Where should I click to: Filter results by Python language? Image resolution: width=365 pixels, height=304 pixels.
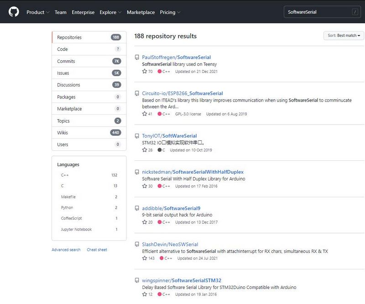[x=89, y=207]
